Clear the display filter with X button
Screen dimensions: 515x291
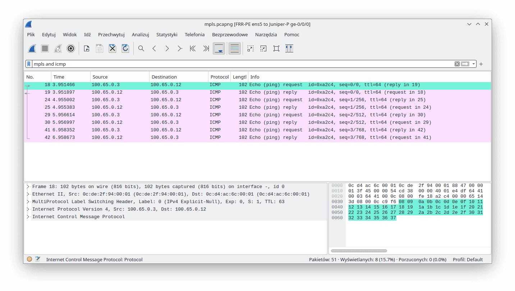(x=457, y=64)
